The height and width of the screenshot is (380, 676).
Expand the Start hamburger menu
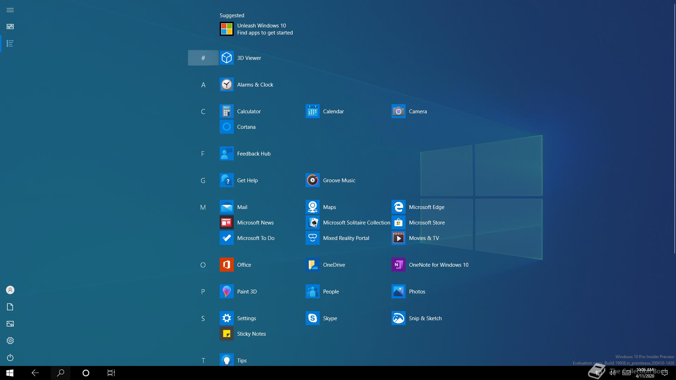pos(10,10)
